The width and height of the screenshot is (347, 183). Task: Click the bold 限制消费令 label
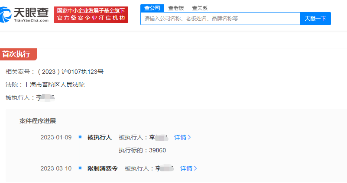point(103,168)
